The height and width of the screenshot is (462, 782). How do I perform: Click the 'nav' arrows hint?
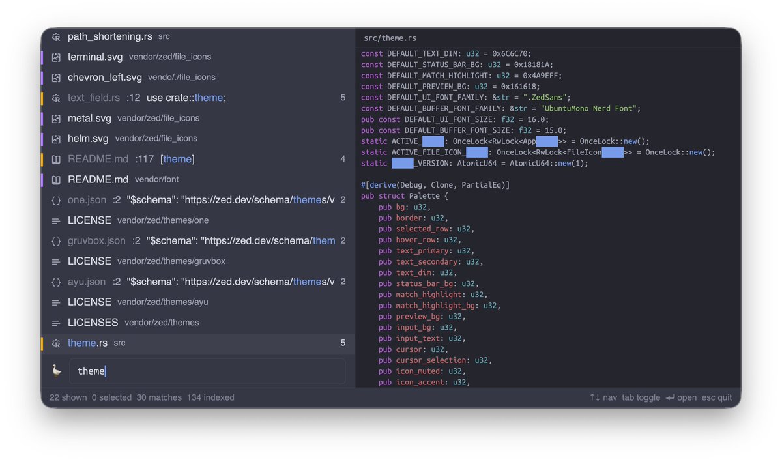pos(603,397)
